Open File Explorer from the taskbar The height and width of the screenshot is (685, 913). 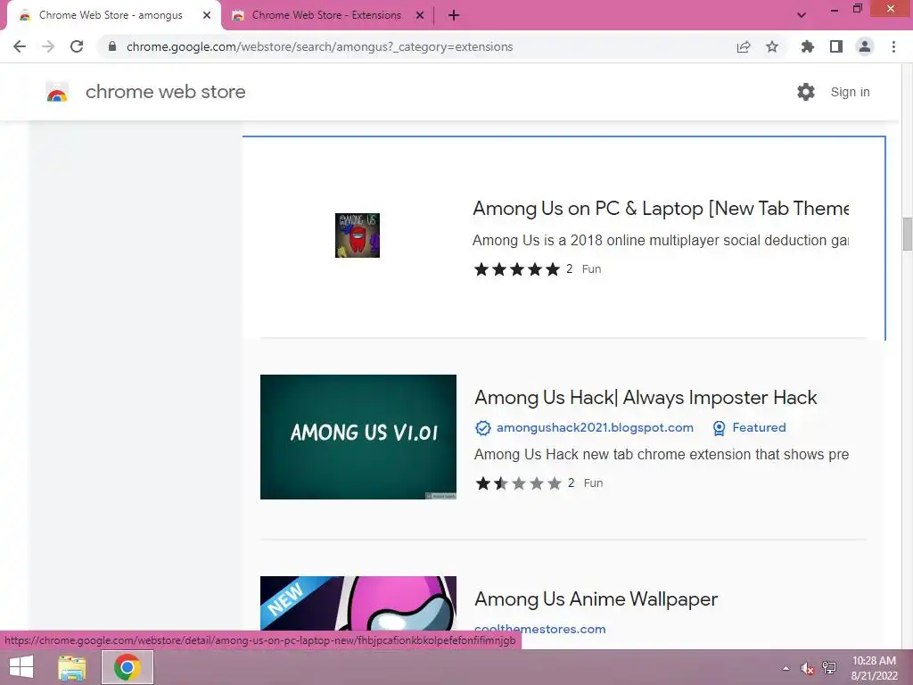coord(71,667)
